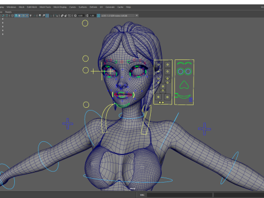
Task: Select the right green eyebrow in face picker
Action: point(188,63)
